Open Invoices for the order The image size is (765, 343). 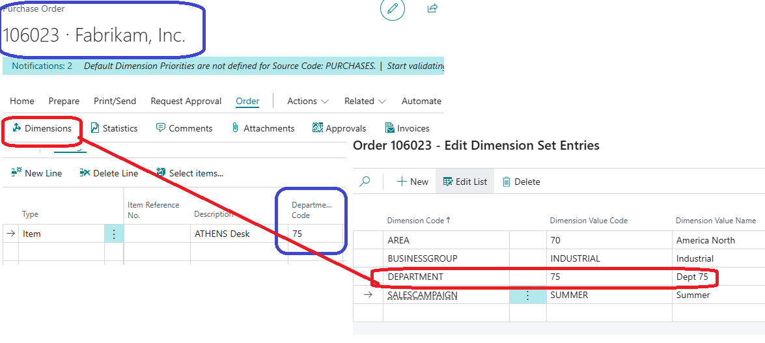[x=407, y=128]
